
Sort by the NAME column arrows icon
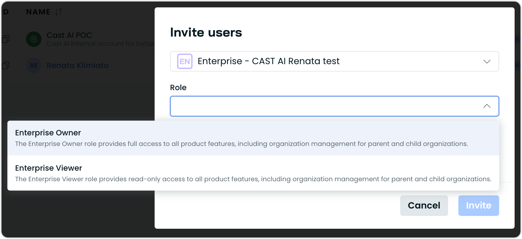click(59, 12)
